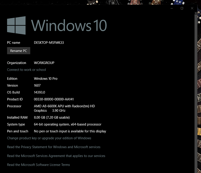This screenshot has width=201, height=173.
Task: Click the Windows 10 logo
Action: (x=57, y=25)
